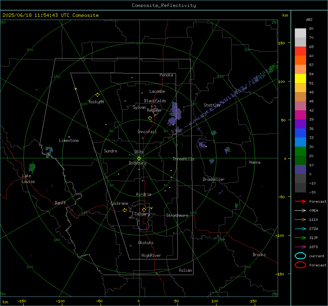328x306 pixels.
Task: Click the RockyMH station label
Action: 96,102
